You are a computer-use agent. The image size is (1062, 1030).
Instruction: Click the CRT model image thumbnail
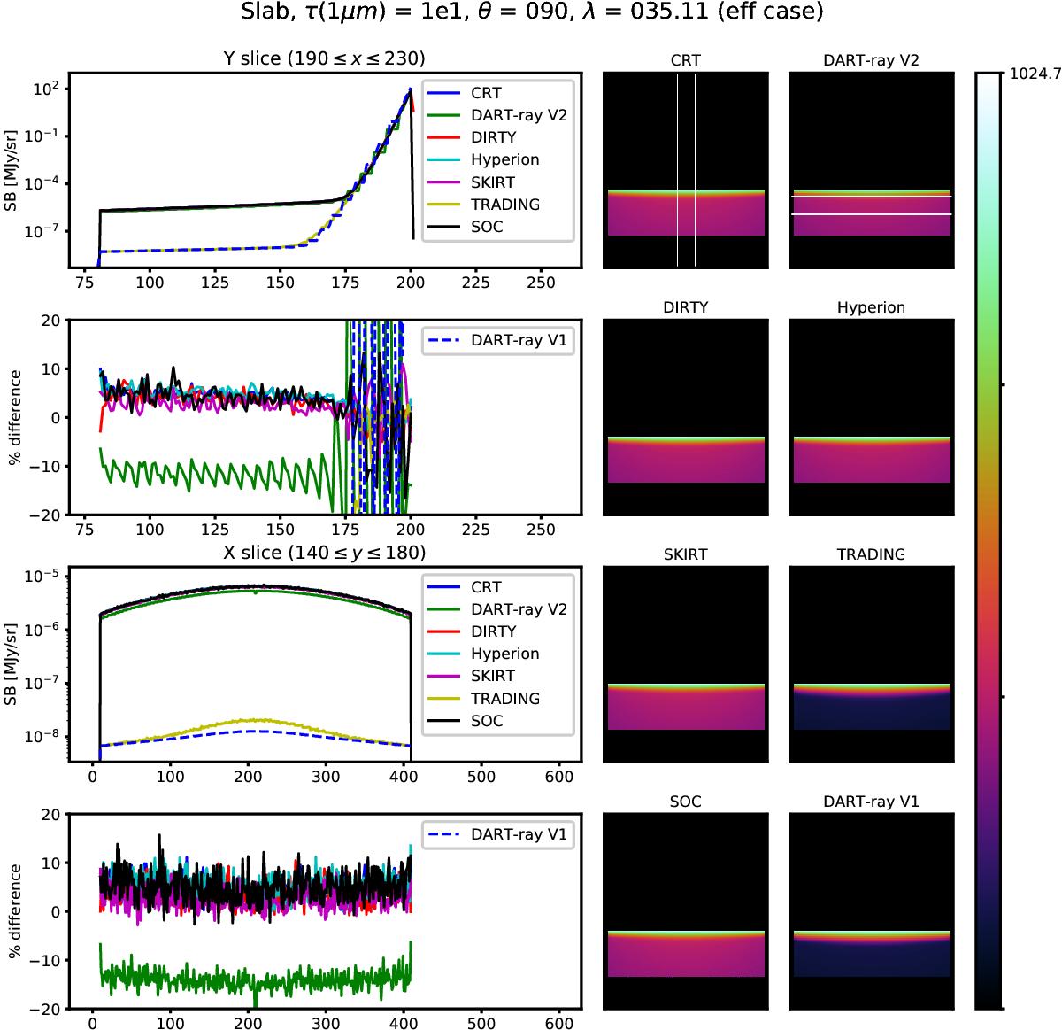(x=686, y=170)
